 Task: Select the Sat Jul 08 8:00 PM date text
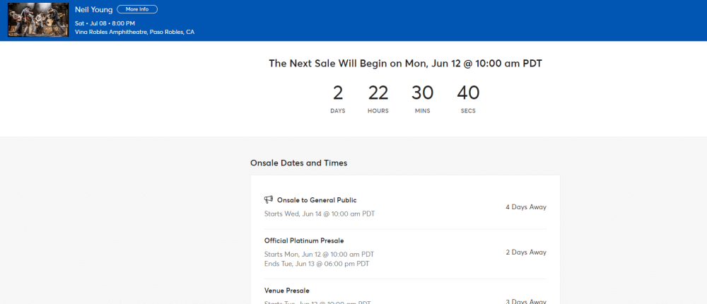[x=105, y=23]
